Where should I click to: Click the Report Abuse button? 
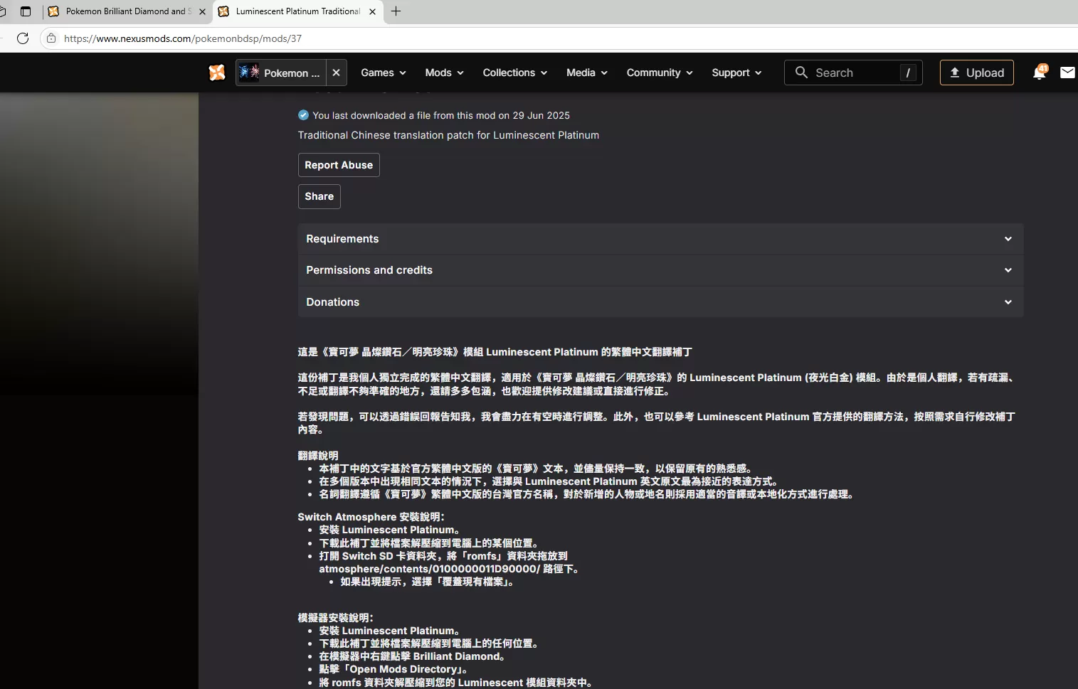point(339,165)
